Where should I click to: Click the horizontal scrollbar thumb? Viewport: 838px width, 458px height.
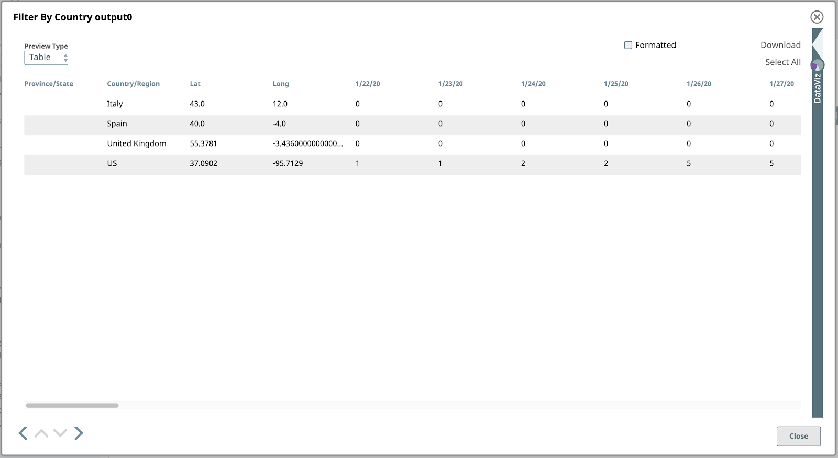click(x=72, y=405)
